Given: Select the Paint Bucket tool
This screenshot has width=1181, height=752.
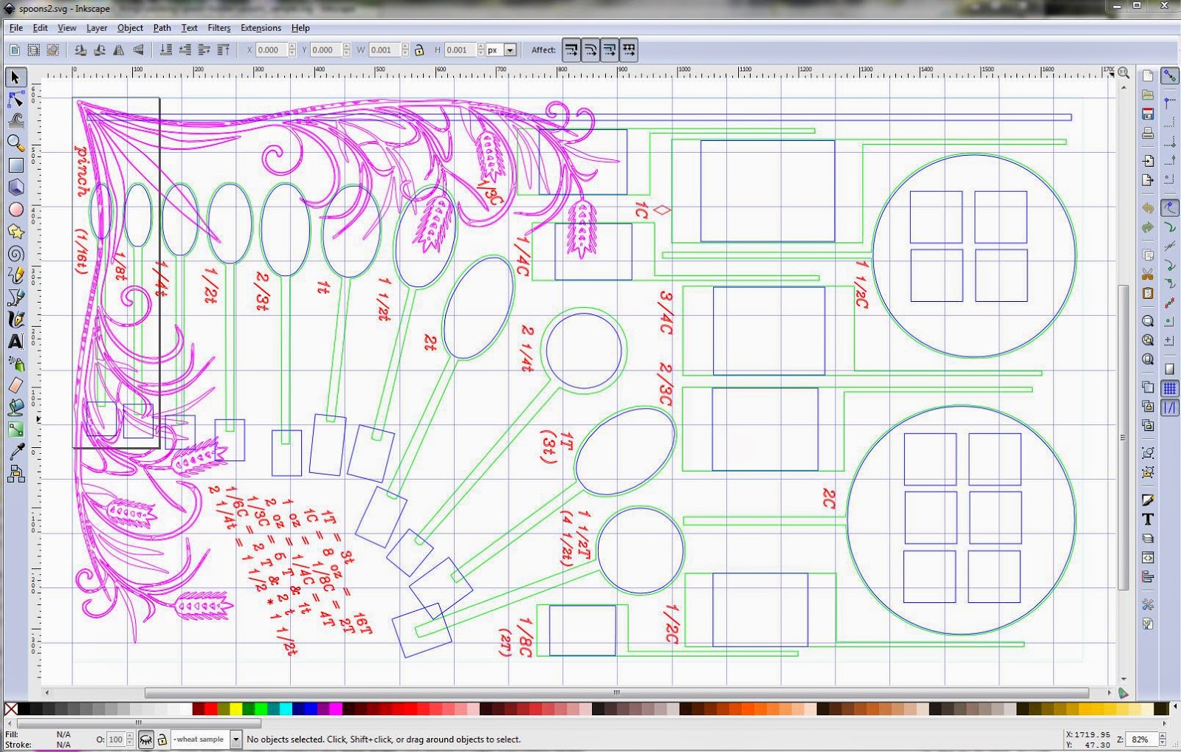Looking at the screenshot, I should coord(16,407).
